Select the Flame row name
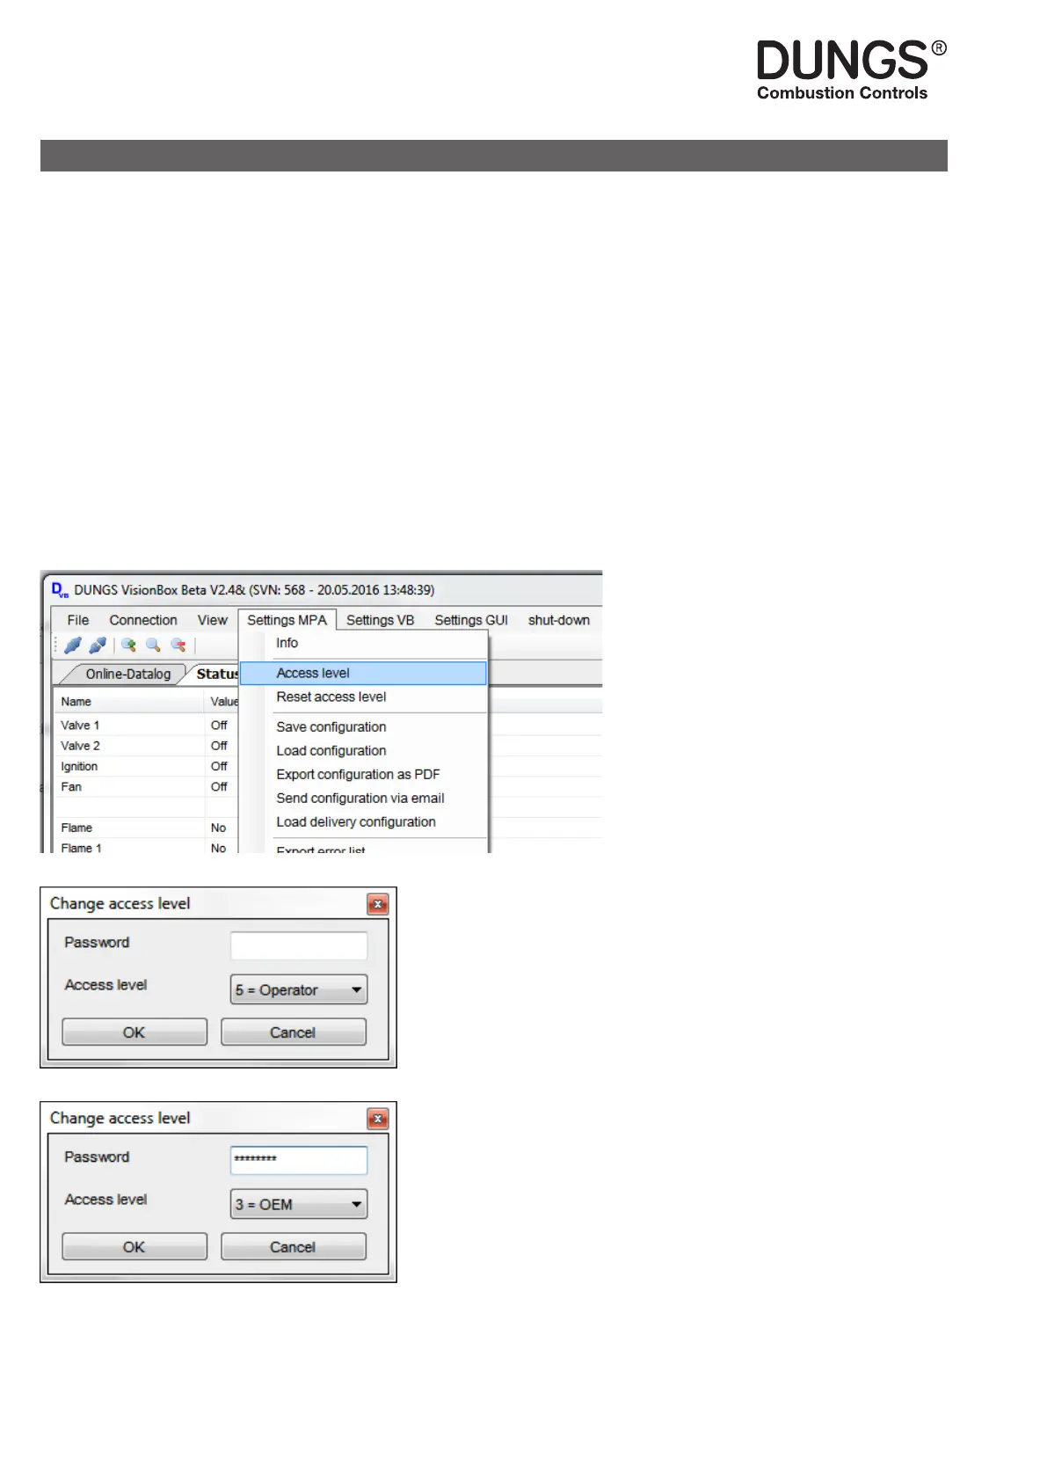Image resolution: width=1047 pixels, height=1481 pixels. point(76,828)
